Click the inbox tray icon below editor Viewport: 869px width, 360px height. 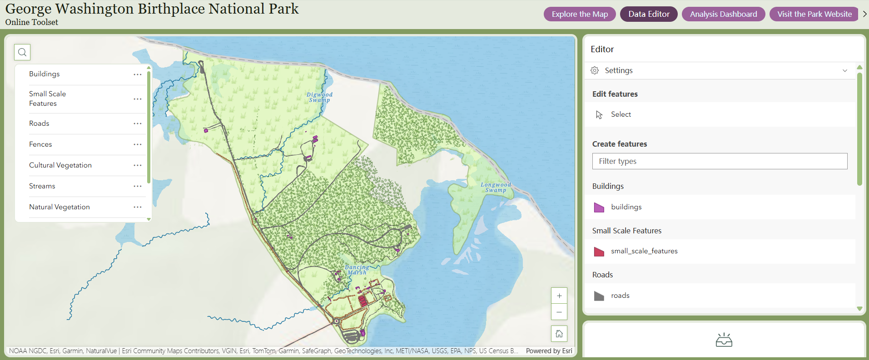point(724,340)
